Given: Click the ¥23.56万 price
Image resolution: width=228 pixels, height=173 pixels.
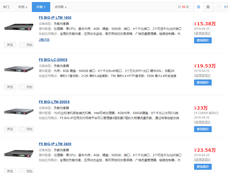Looking at the screenshot, I should pos(205,150).
